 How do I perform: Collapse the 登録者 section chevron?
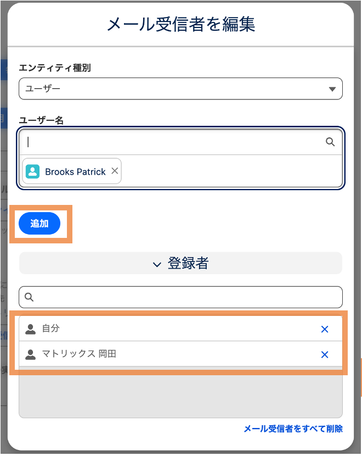(157, 264)
